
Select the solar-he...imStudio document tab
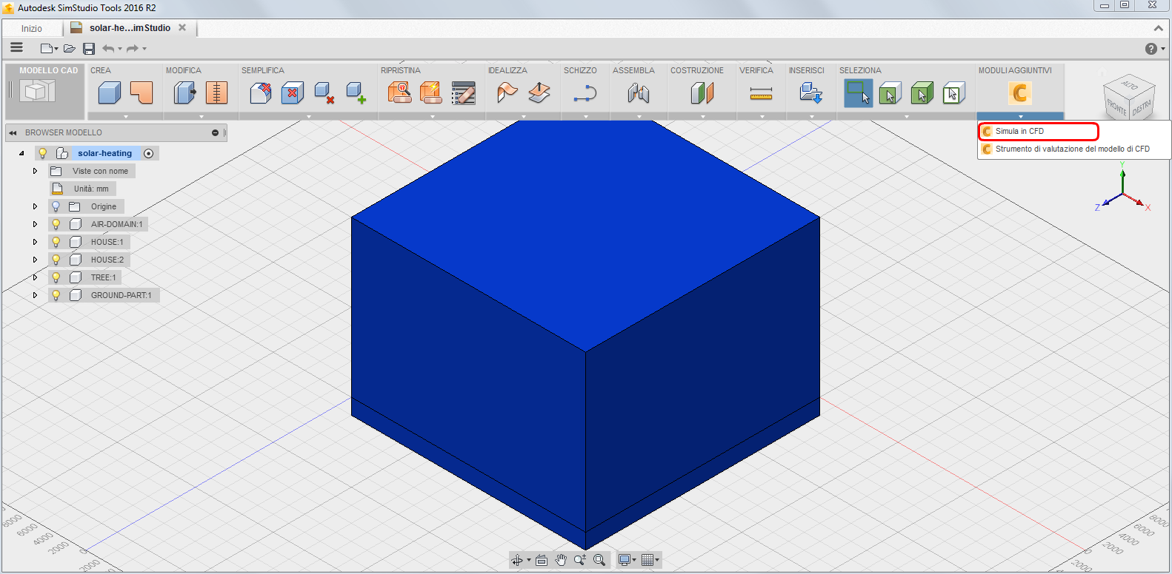(130, 28)
